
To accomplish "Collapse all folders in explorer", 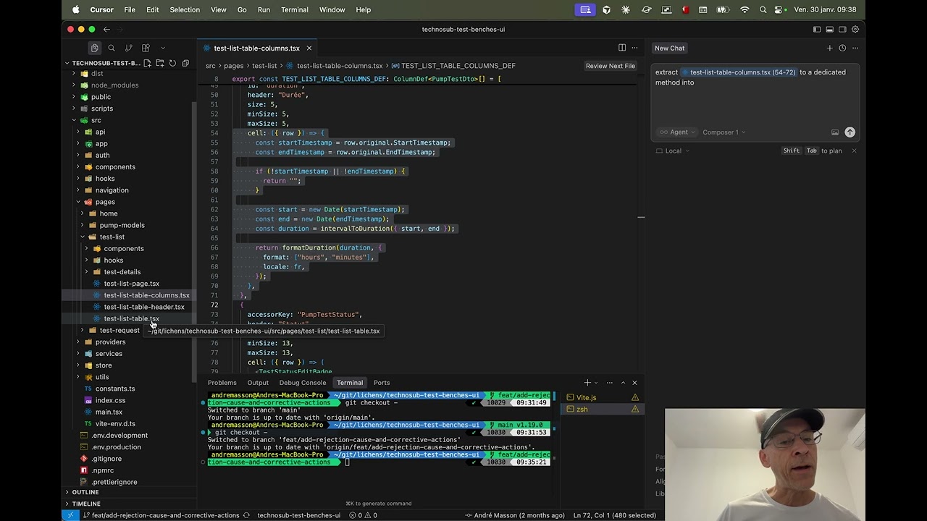I will click(x=185, y=63).
